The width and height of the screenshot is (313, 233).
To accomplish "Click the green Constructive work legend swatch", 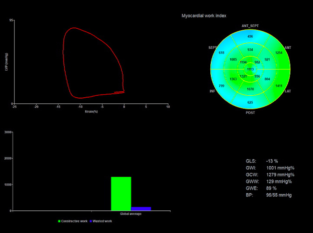I will (x=59, y=221).
